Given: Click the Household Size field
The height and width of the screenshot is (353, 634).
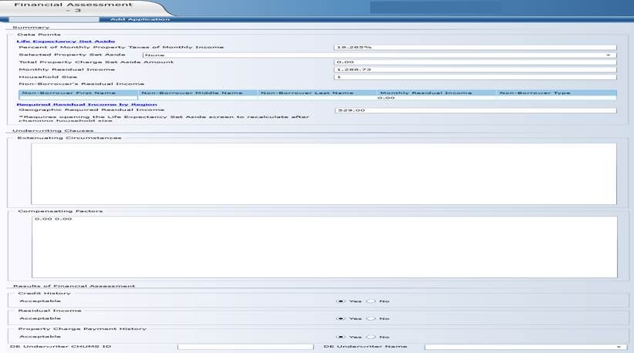Looking at the screenshot, I should tap(474, 77).
